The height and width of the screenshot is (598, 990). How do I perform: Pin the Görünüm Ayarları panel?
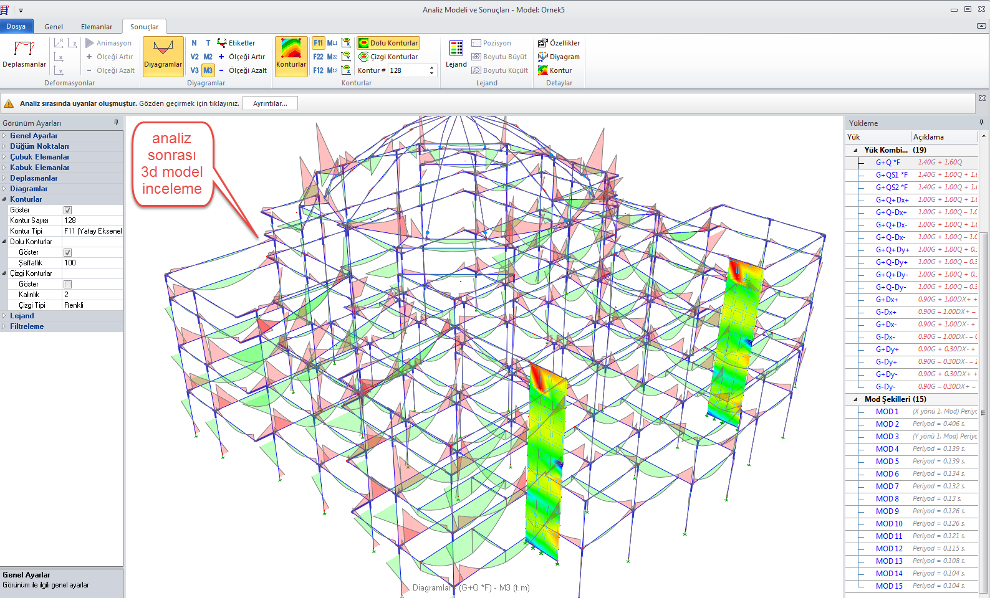point(116,123)
